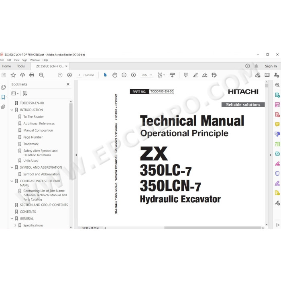Open the Find text magnifier tool
The width and height of the screenshot is (281, 281).
click(41, 75)
